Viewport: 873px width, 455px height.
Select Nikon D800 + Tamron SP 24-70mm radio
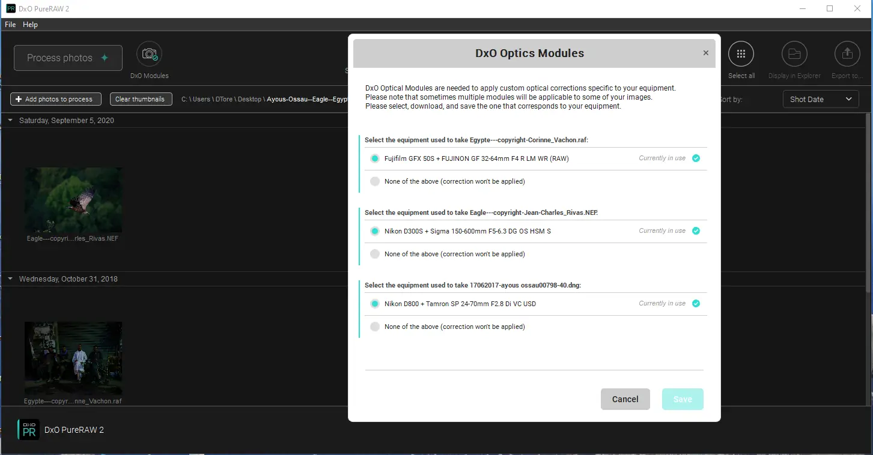click(x=375, y=304)
